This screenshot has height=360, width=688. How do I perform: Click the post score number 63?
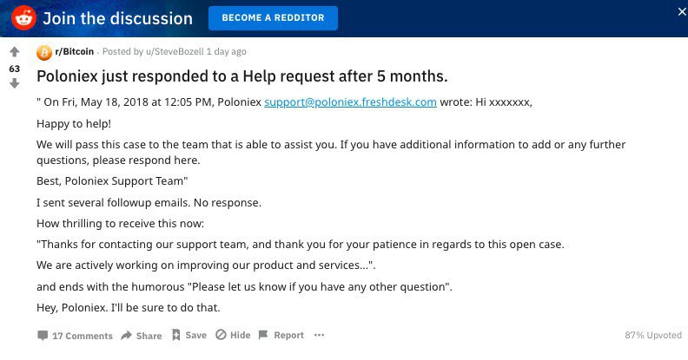coord(15,69)
